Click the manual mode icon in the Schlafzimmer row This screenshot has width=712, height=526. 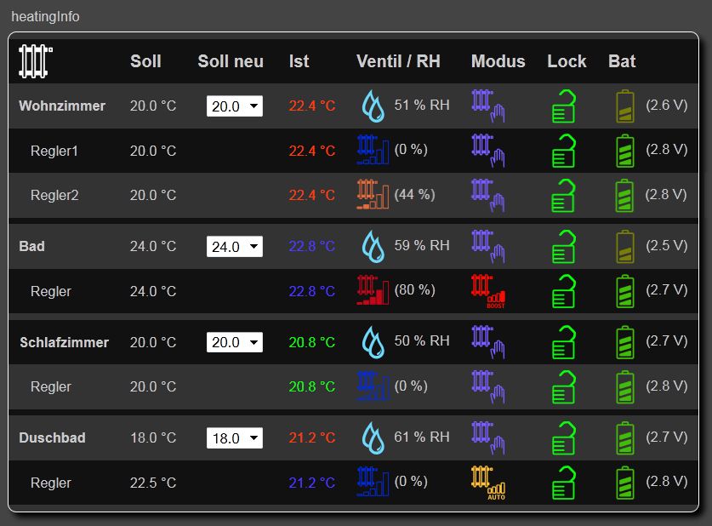(488, 341)
